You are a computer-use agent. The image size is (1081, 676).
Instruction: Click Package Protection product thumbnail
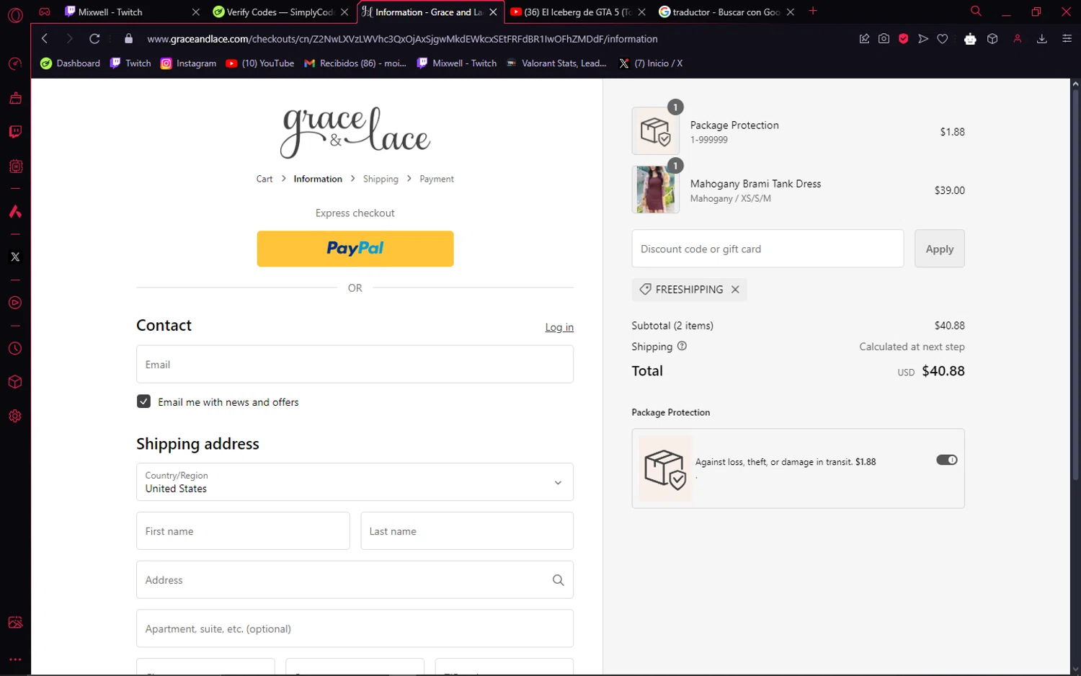656,131
